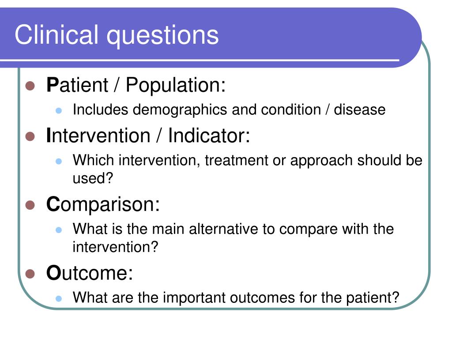Viewport: 452px width, 339px height.
Task: Click the blue bullet before 'What are the important'
Action: tap(59, 298)
